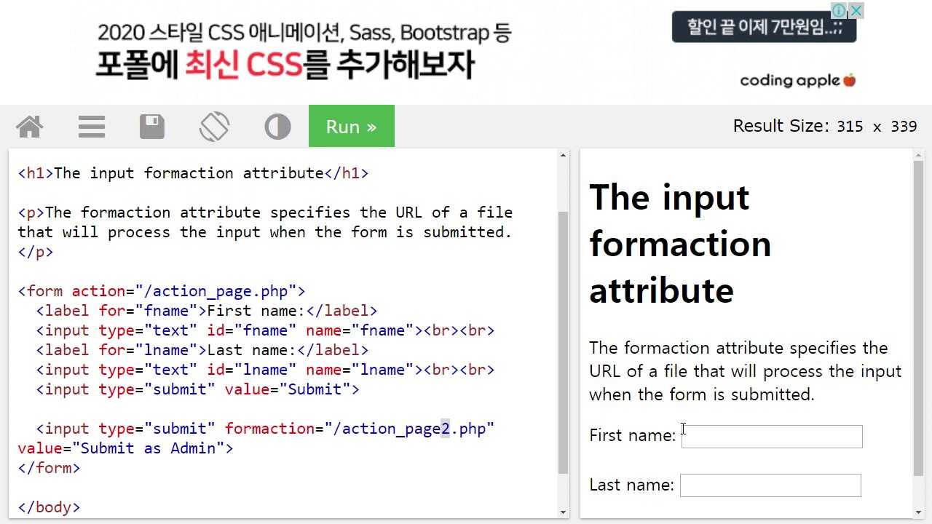This screenshot has height=524, width=932.
Task: Run the code with Run button
Action: click(352, 126)
